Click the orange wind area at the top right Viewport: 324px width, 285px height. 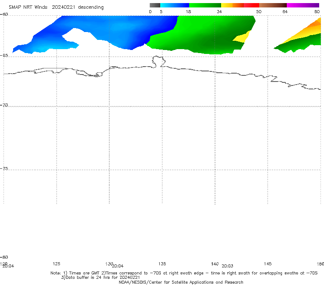coord(315,23)
